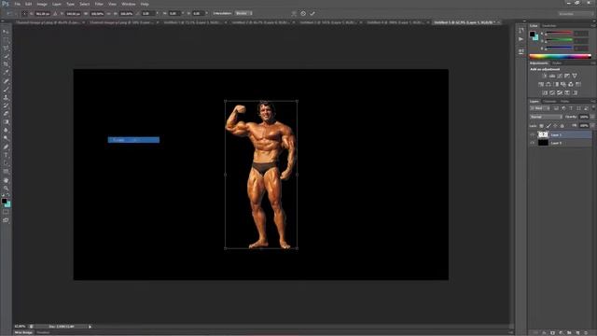
Task: Toggle relative positioning for reference point
Action: pyautogui.click(x=55, y=13)
